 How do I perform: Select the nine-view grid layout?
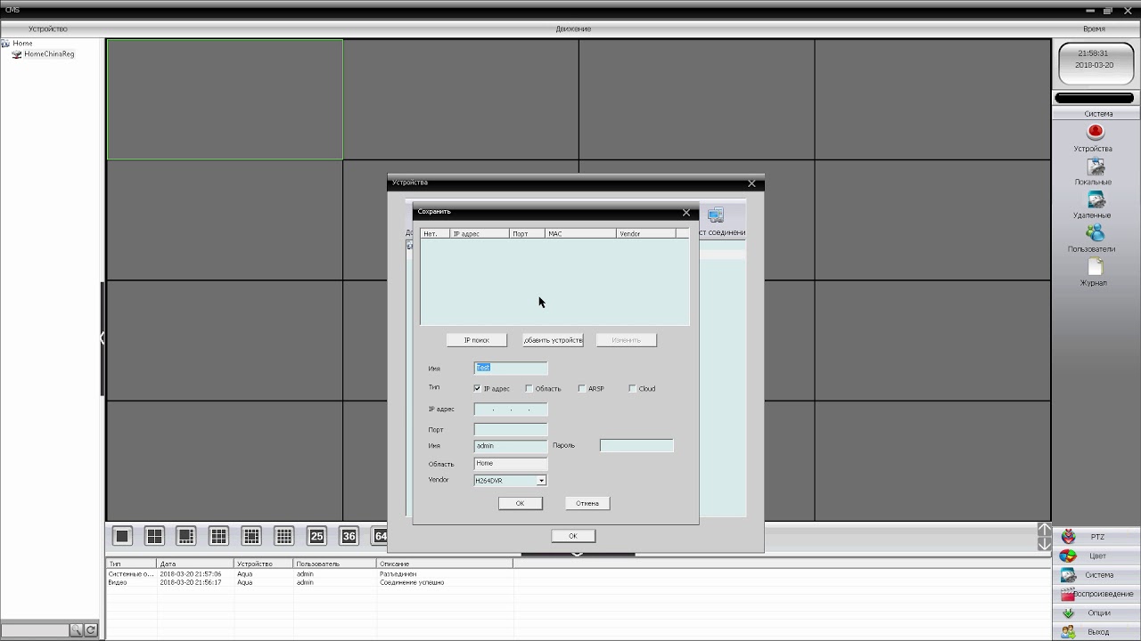tap(218, 536)
